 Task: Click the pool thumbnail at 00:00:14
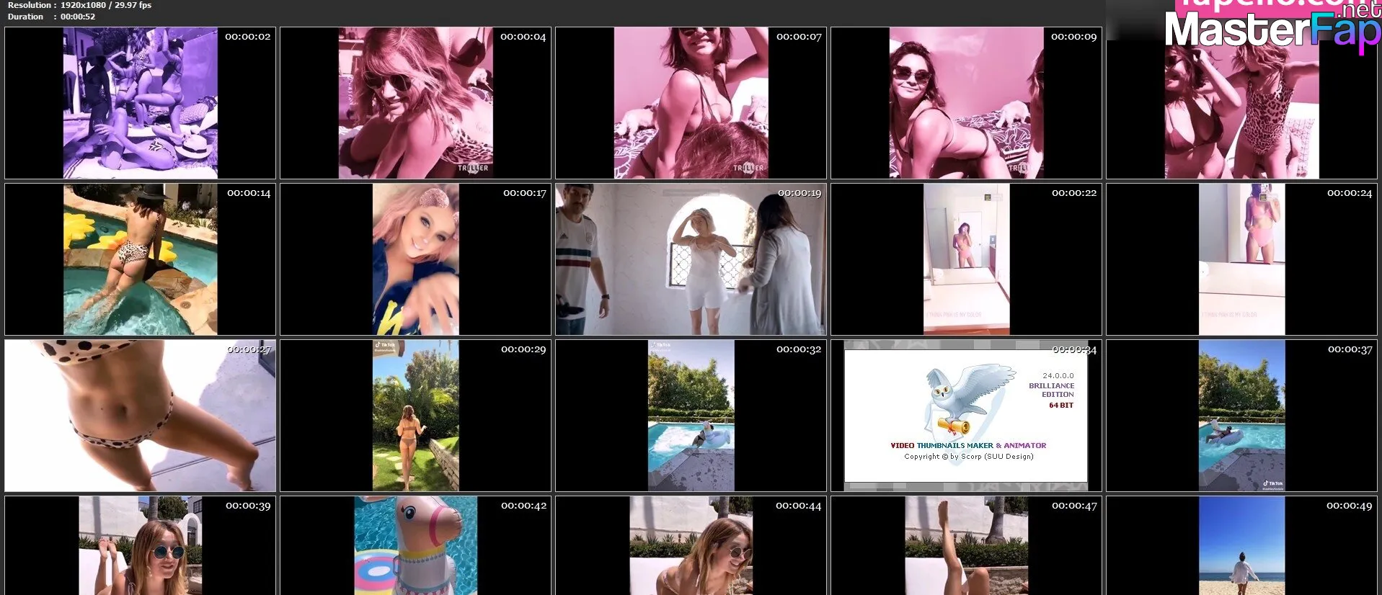(140, 259)
